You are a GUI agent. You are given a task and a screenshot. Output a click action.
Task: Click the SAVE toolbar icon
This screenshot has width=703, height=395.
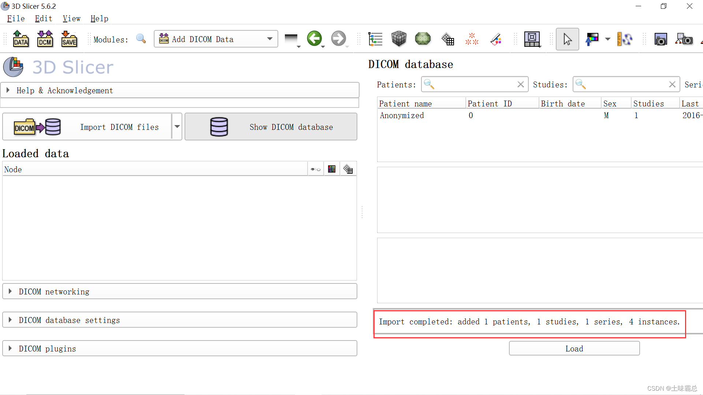tap(69, 39)
